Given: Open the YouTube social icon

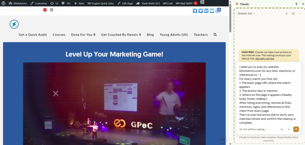Looking at the screenshot, I should coord(212,11).
